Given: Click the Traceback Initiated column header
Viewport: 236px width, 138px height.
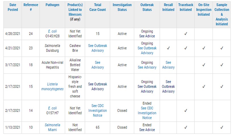Looking at the screenshot, I should coord(186,7).
